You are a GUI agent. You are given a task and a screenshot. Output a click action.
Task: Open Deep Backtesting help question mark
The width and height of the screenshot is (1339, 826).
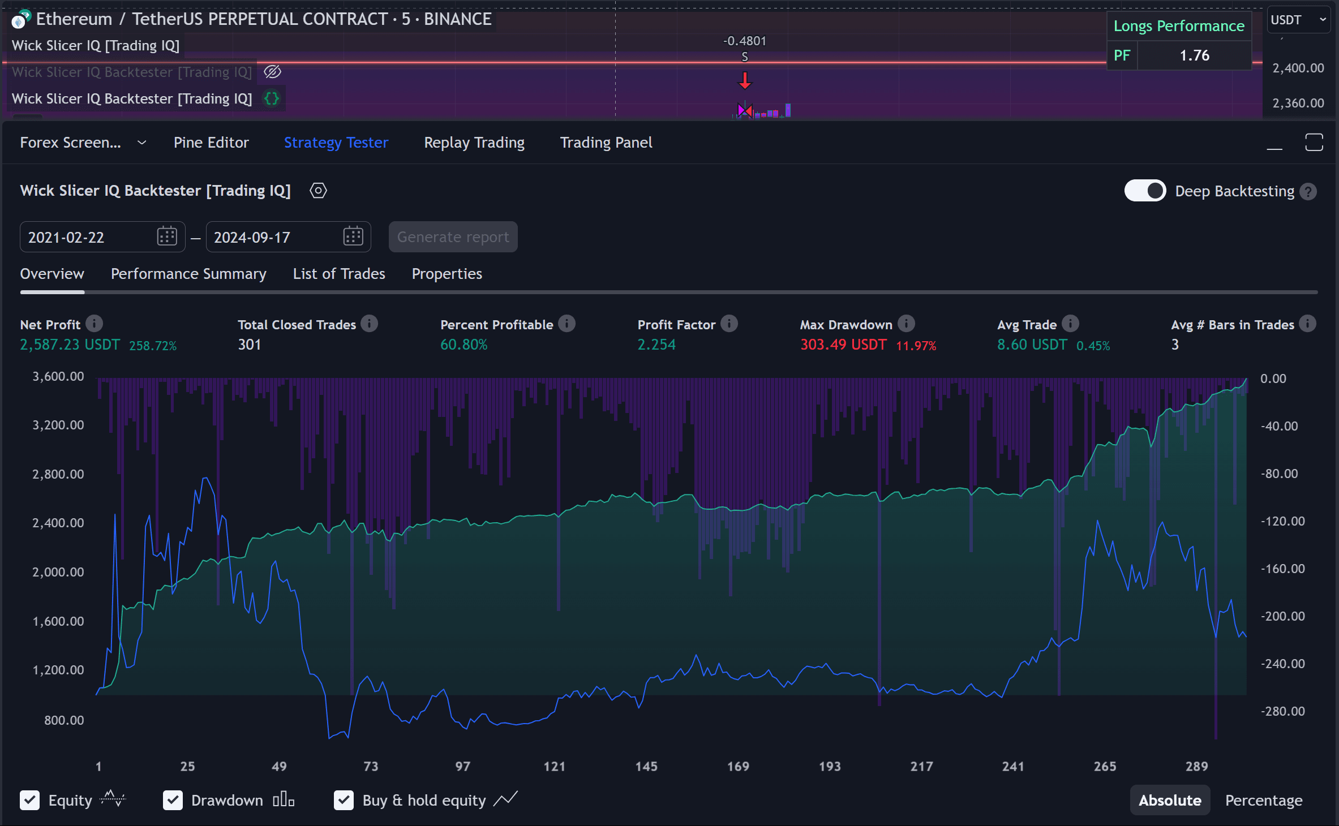1308,192
